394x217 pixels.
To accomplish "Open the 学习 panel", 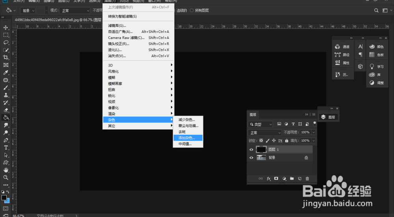I will 377,67.
